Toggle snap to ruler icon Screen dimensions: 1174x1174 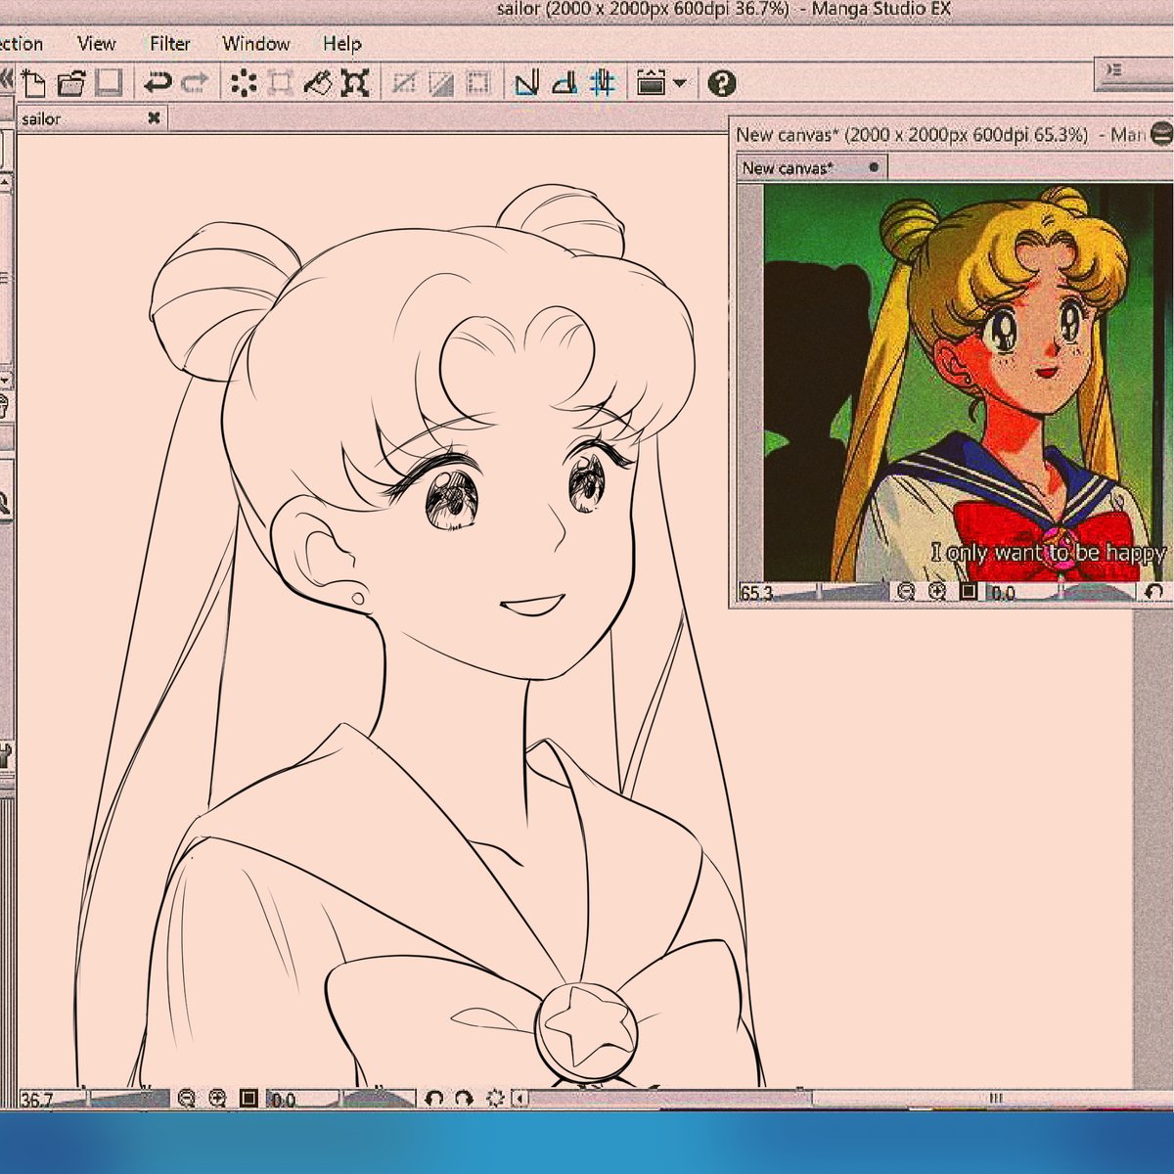pyautogui.click(x=527, y=83)
